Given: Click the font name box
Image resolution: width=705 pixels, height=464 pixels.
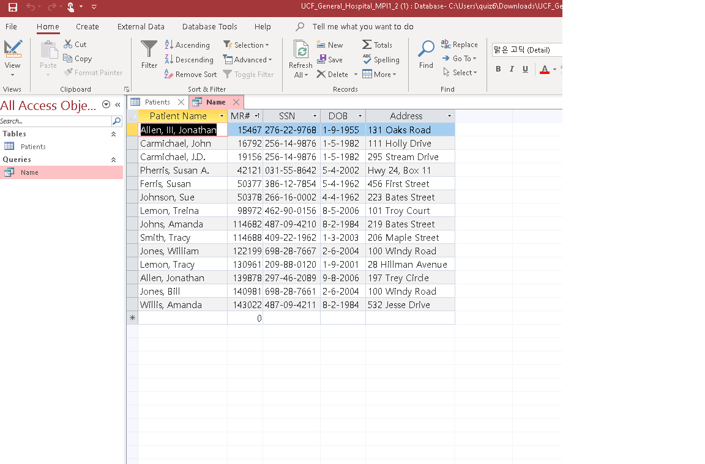Looking at the screenshot, I should coord(527,50).
